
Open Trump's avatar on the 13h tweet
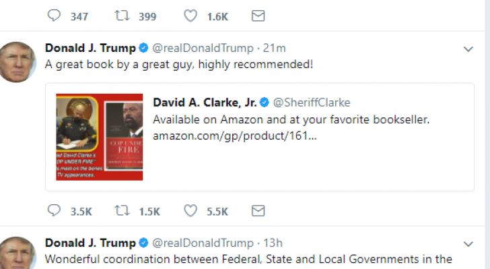click(x=17, y=253)
